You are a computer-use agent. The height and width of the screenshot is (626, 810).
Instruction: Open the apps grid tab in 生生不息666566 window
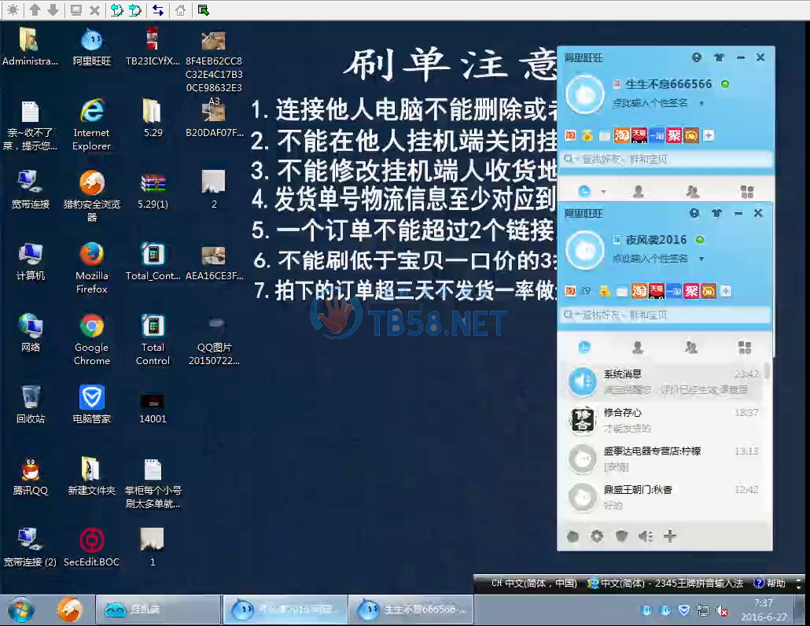tap(747, 192)
